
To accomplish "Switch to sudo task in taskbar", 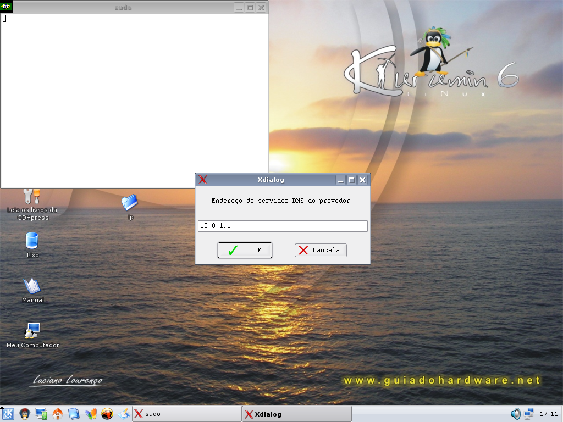I will tap(187, 414).
